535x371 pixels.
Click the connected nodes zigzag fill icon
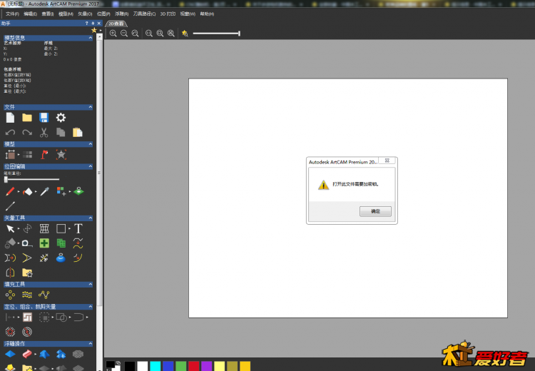coord(44,295)
